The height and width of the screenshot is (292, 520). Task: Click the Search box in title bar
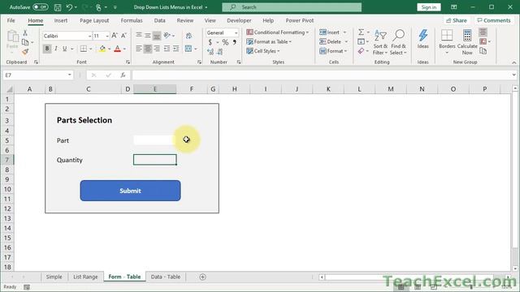292,7
